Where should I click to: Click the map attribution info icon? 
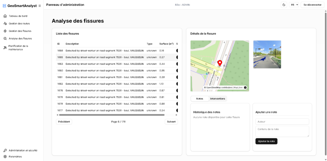click(x=245, y=88)
